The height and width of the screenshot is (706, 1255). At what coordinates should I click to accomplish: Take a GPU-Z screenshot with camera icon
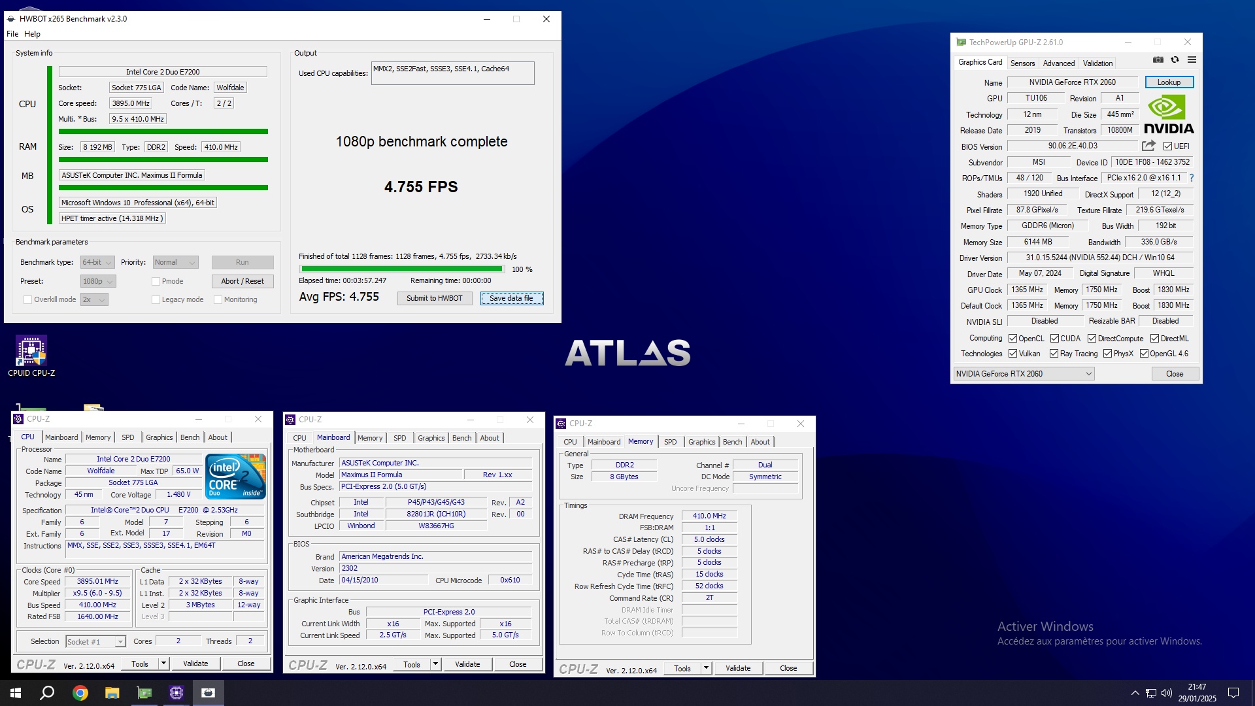coord(1158,59)
